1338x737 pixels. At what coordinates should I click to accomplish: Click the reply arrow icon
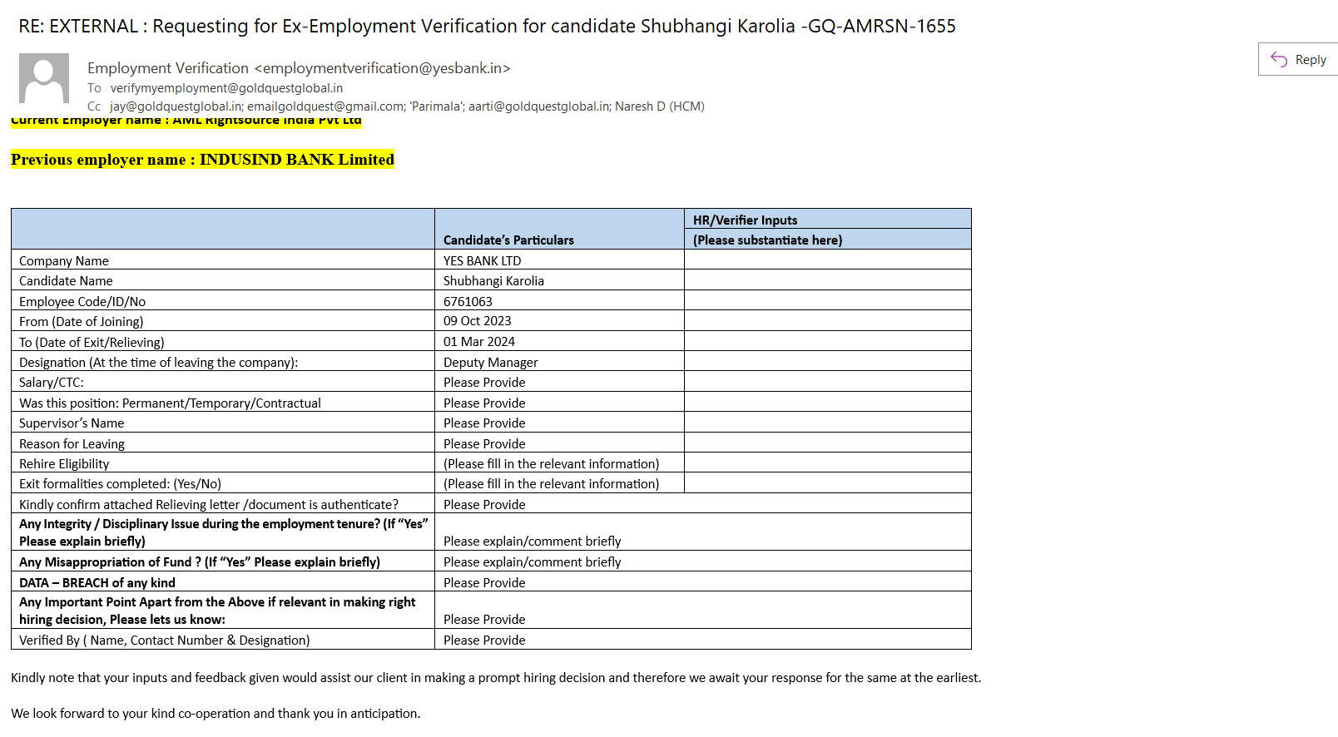pos(1279,59)
